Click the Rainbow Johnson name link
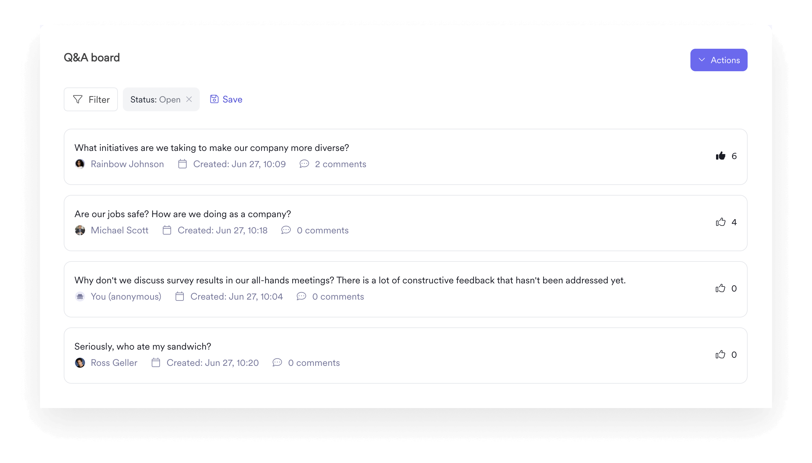This screenshot has height=463, width=812. (127, 164)
